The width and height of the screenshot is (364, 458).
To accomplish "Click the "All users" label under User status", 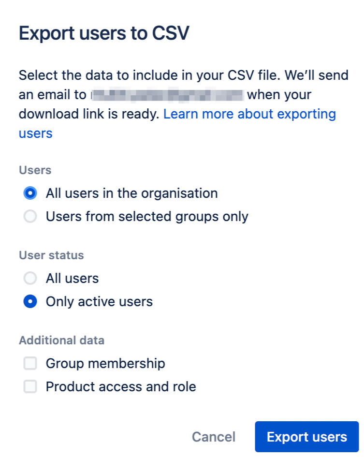I will [72, 279].
